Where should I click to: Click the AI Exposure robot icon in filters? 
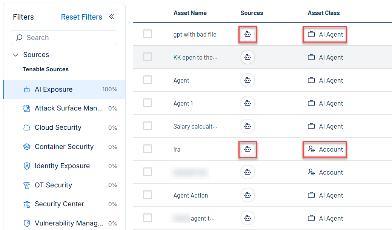point(27,90)
